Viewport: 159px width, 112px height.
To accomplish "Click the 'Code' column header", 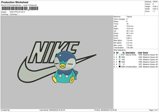I will (140, 53).
